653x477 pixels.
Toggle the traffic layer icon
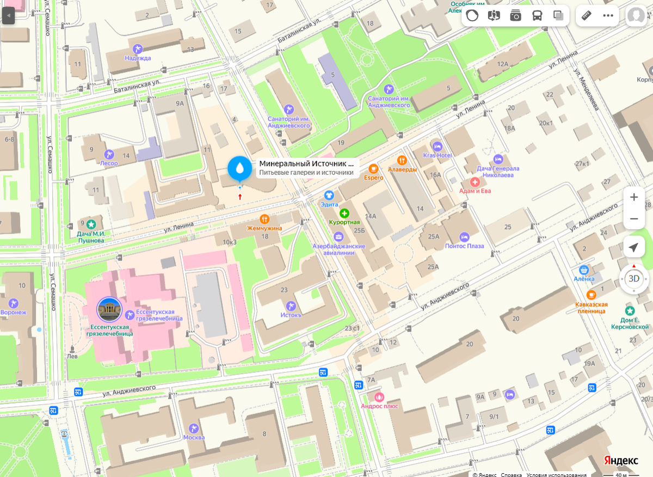click(x=472, y=15)
